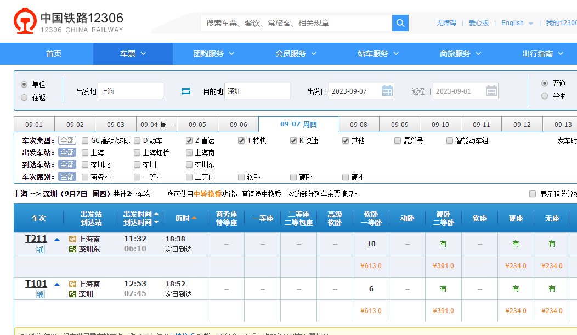The width and height of the screenshot is (577, 335).
Task: Switch to the 09-08 date tab
Action: coord(358,124)
